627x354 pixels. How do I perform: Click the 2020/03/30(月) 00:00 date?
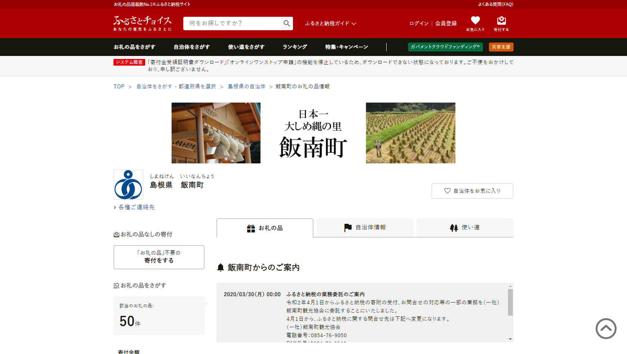(252, 294)
